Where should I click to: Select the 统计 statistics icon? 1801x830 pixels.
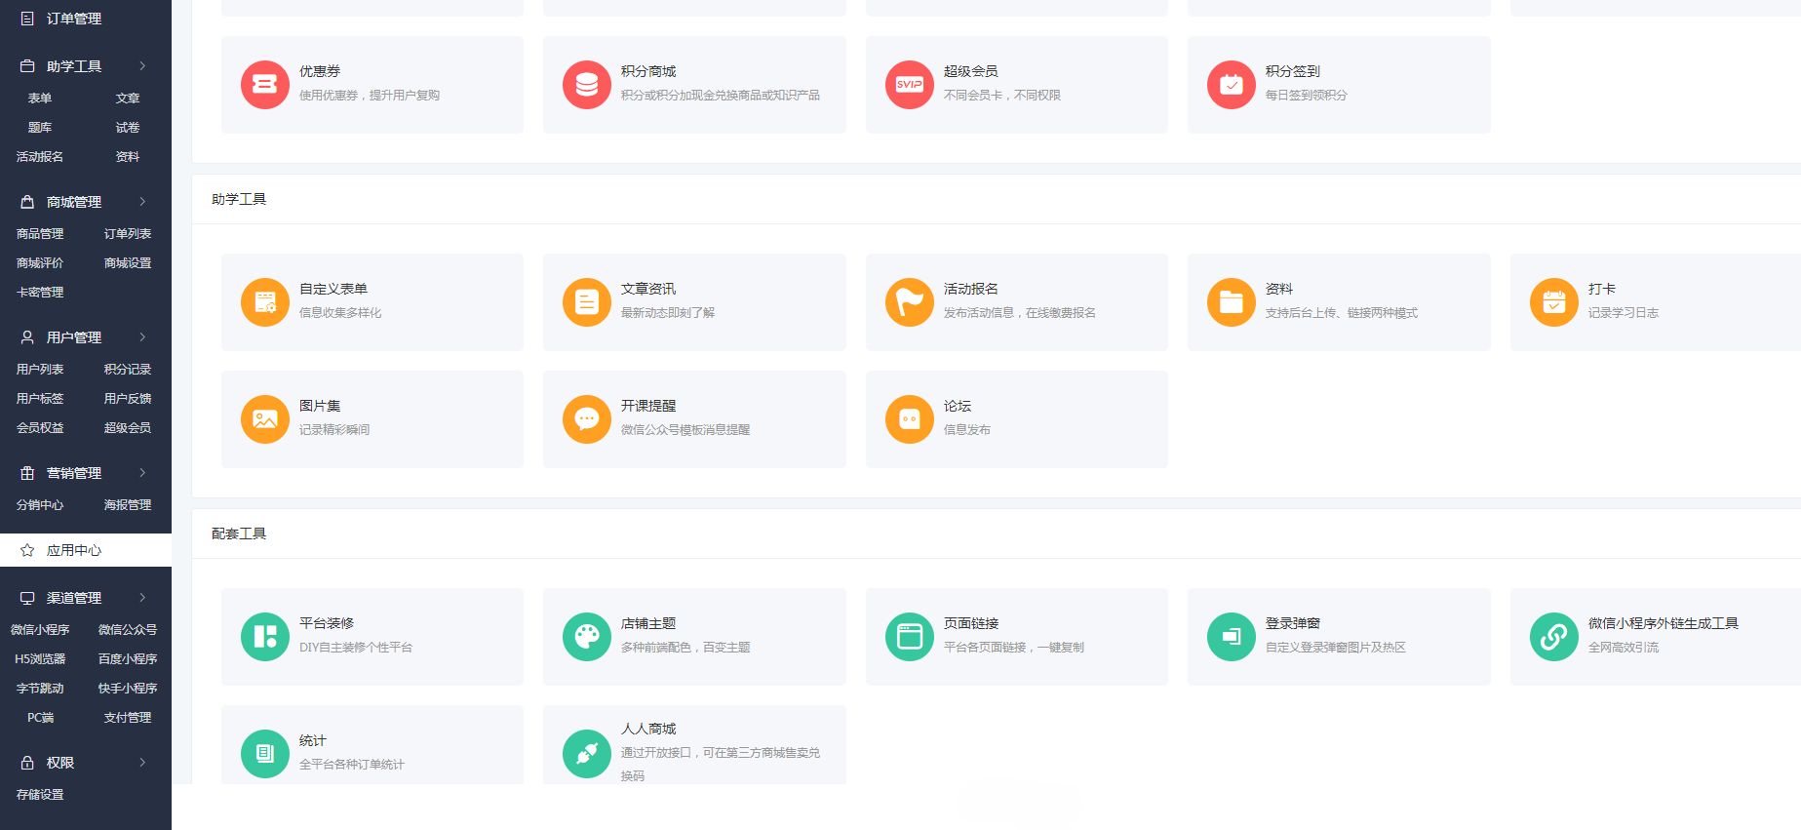(x=265, y=754)
